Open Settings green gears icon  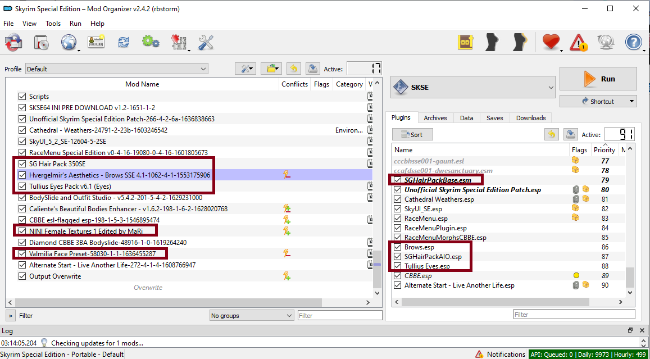pos(151,42)
